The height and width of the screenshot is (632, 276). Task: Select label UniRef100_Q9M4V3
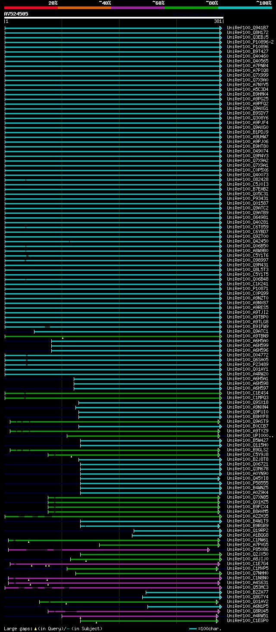click(248, 156)
